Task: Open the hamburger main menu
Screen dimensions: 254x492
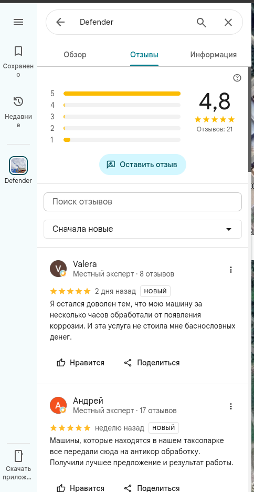Action: click(18, 22)
